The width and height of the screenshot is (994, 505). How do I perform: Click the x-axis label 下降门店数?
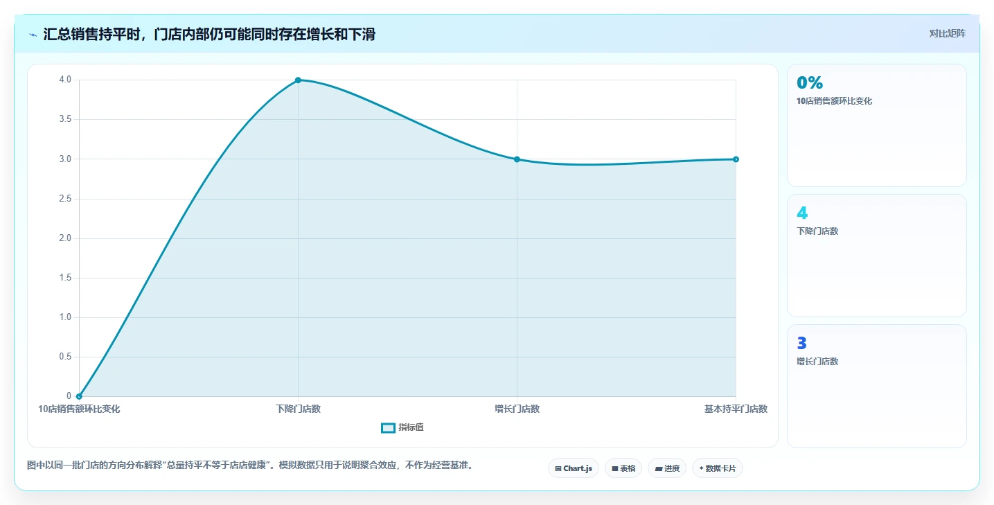[298, 409]
